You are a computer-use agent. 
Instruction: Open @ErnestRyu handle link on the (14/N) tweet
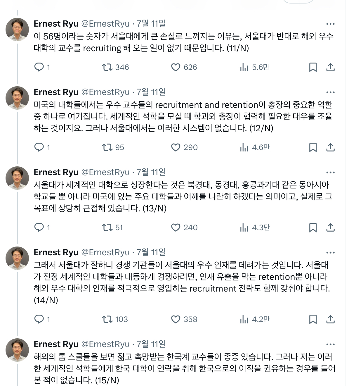[x=105, y=252]
